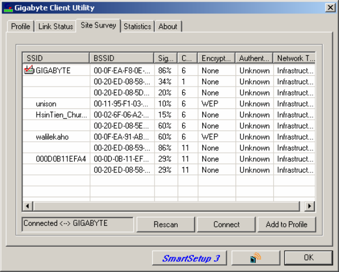Image resolution: width=339 pixels, height=272 pixels.
Task: Click the Sig... column header
Action: point(166,58)
